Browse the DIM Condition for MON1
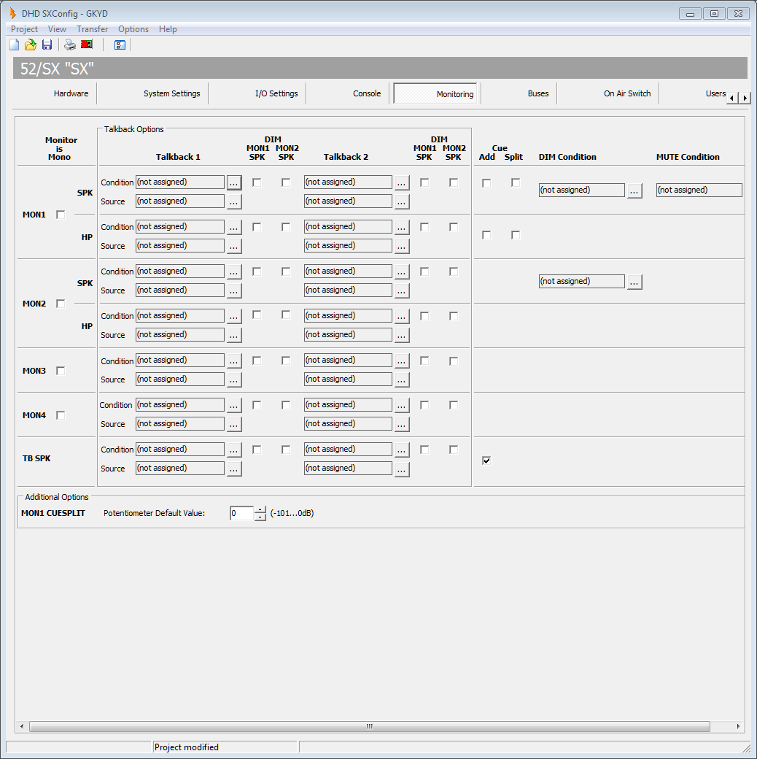This screenshot has width=757, height=759. point(634,190)
